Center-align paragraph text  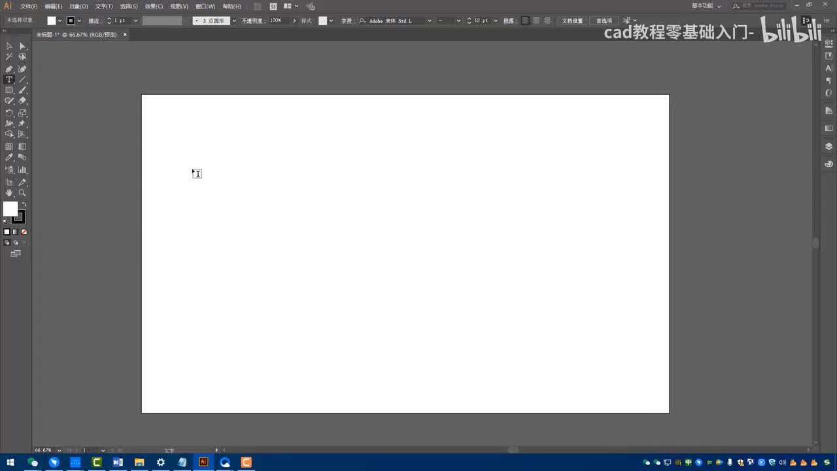(536, 21)
